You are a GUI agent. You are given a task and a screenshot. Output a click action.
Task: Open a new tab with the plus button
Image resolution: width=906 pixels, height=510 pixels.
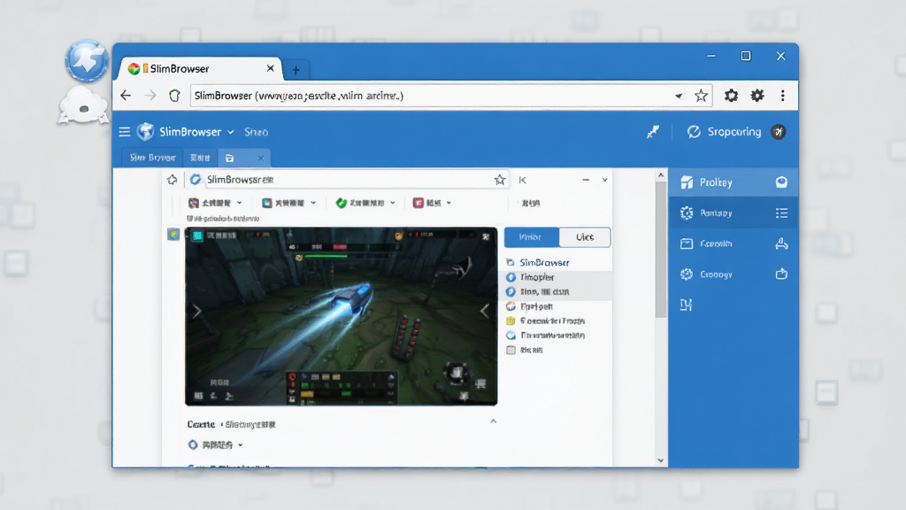click(296, 71)
